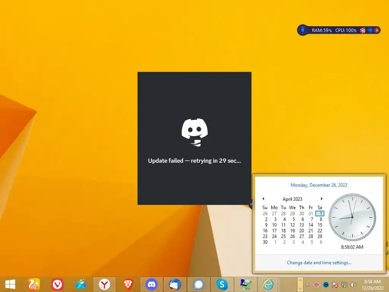Screen dimensions: 389x292
Task: Select April 30 in the calendar
Action: tap(265, 242)
